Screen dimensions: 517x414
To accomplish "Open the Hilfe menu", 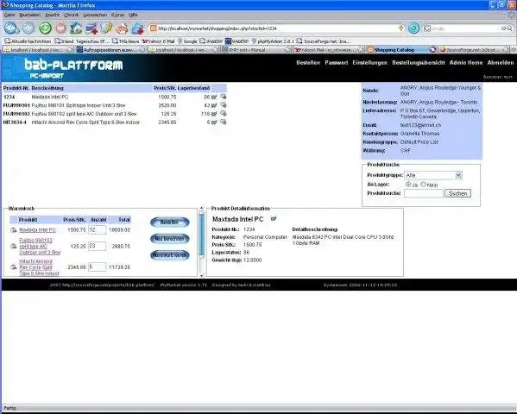I will coord(133,15).
